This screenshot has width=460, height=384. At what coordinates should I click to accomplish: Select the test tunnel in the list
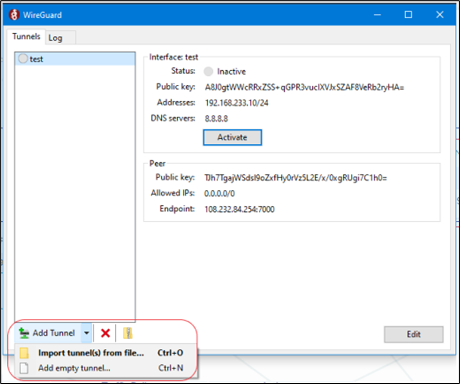[x=37, y=59]
